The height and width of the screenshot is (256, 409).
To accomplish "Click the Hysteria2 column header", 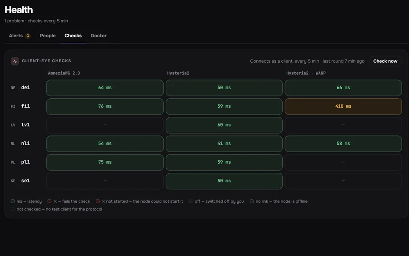I will tap(178, 73).
